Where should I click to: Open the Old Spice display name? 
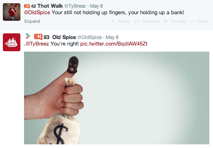click(64, 37)
